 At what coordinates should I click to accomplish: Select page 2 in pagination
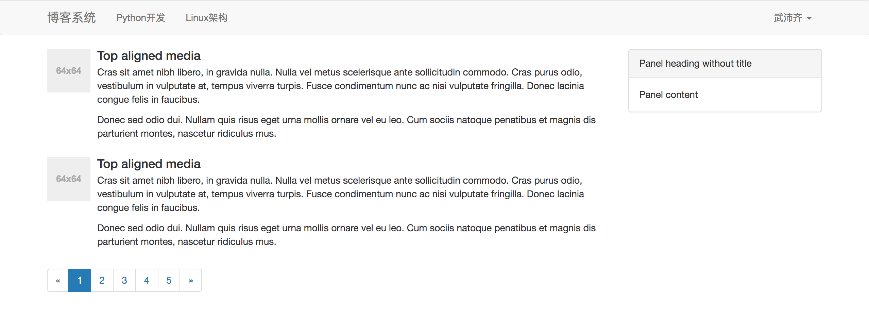coord(102,280)
